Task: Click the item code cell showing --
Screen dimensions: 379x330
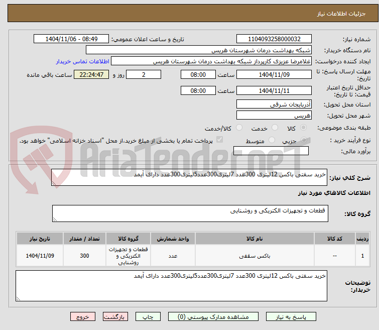Action: point(335,256)
